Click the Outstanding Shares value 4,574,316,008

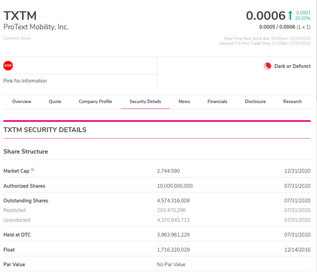pos(173,201)
